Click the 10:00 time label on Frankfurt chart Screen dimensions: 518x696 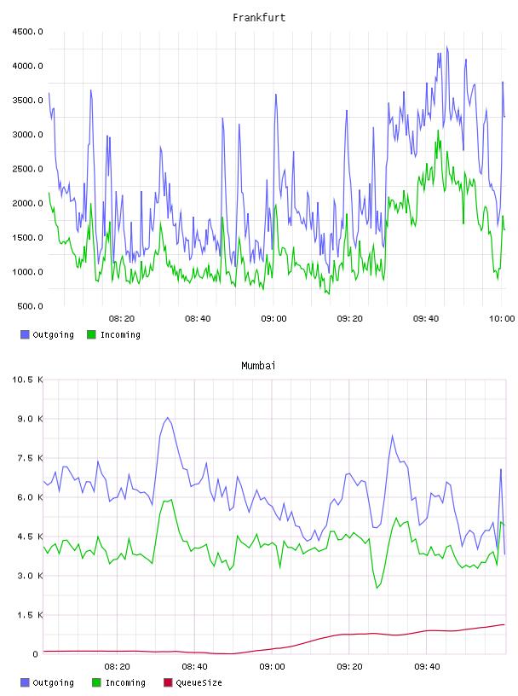click(502, 319)
